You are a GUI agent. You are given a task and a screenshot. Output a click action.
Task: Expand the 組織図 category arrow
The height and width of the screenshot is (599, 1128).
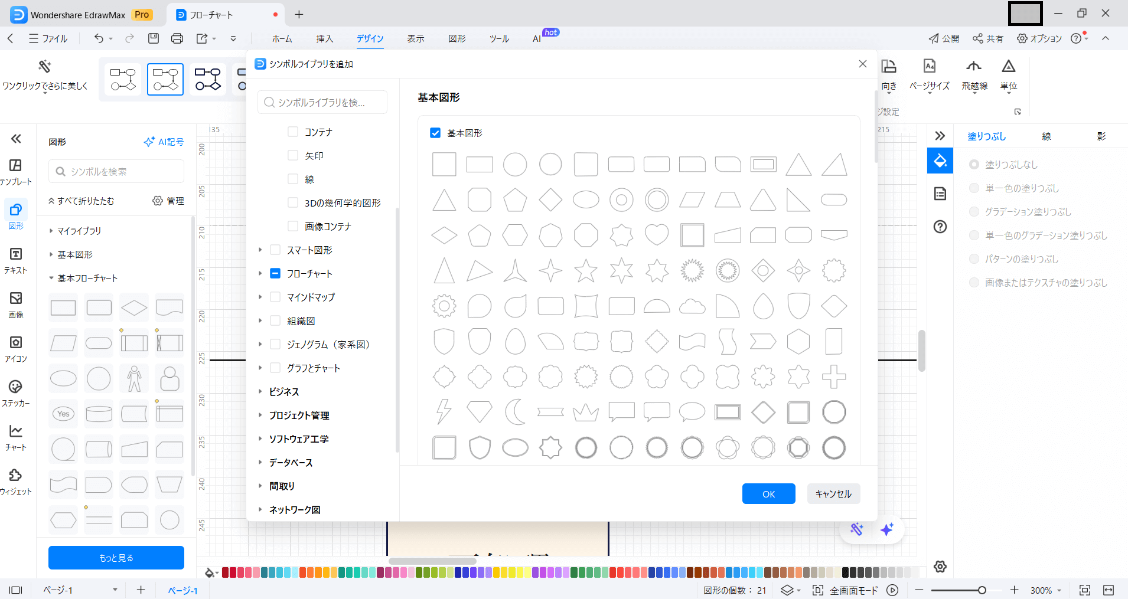click(x=260, y=320)
